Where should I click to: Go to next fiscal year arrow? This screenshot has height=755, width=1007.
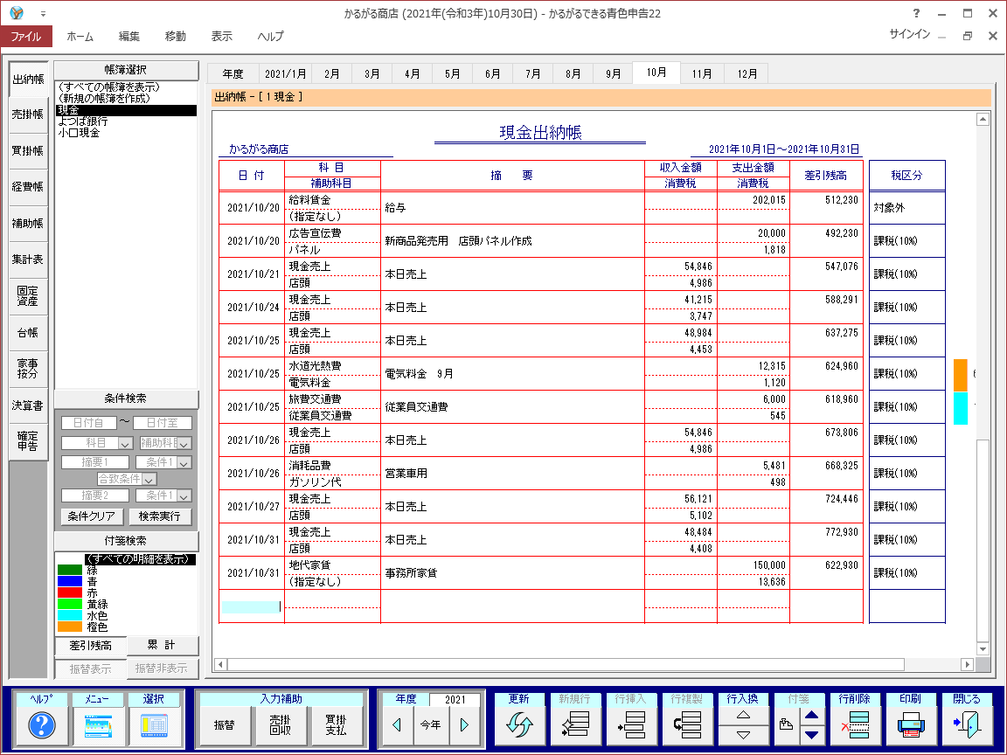click(465, 725)
